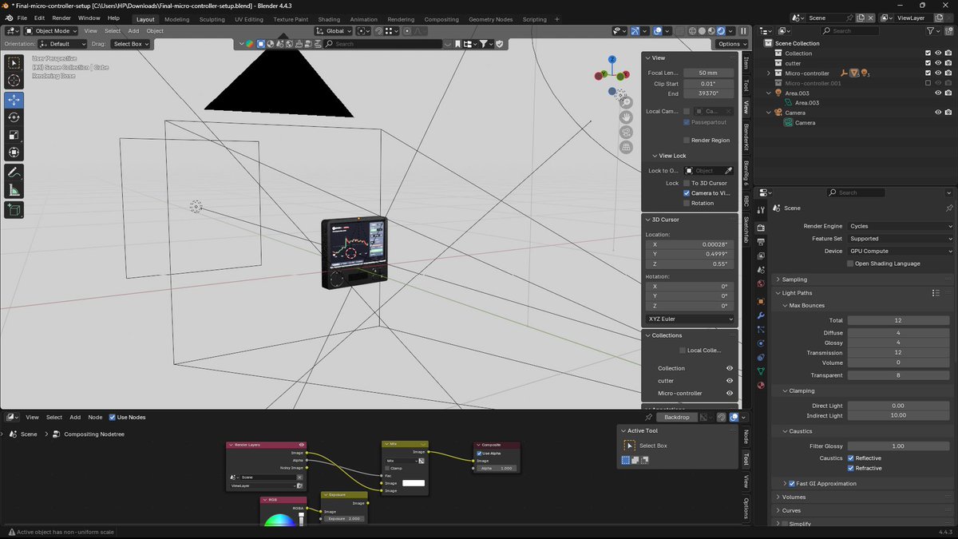Select the Measure tool
This screenshot has height=539, width=958.
click(x=14, y=190)
